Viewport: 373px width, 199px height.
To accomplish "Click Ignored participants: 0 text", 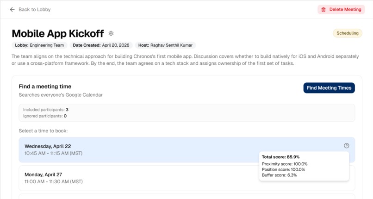I will click(x=45, y=116).
